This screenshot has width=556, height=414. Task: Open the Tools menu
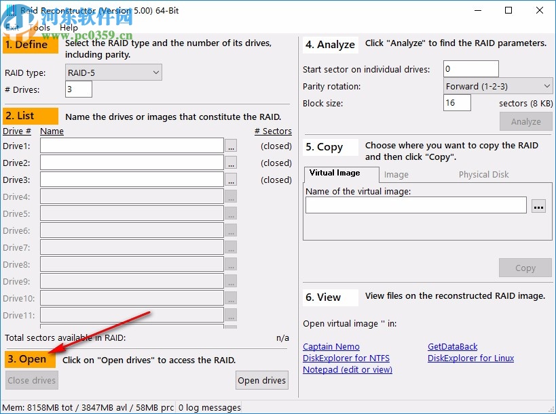pyautogui.click(x=39, y=28)
